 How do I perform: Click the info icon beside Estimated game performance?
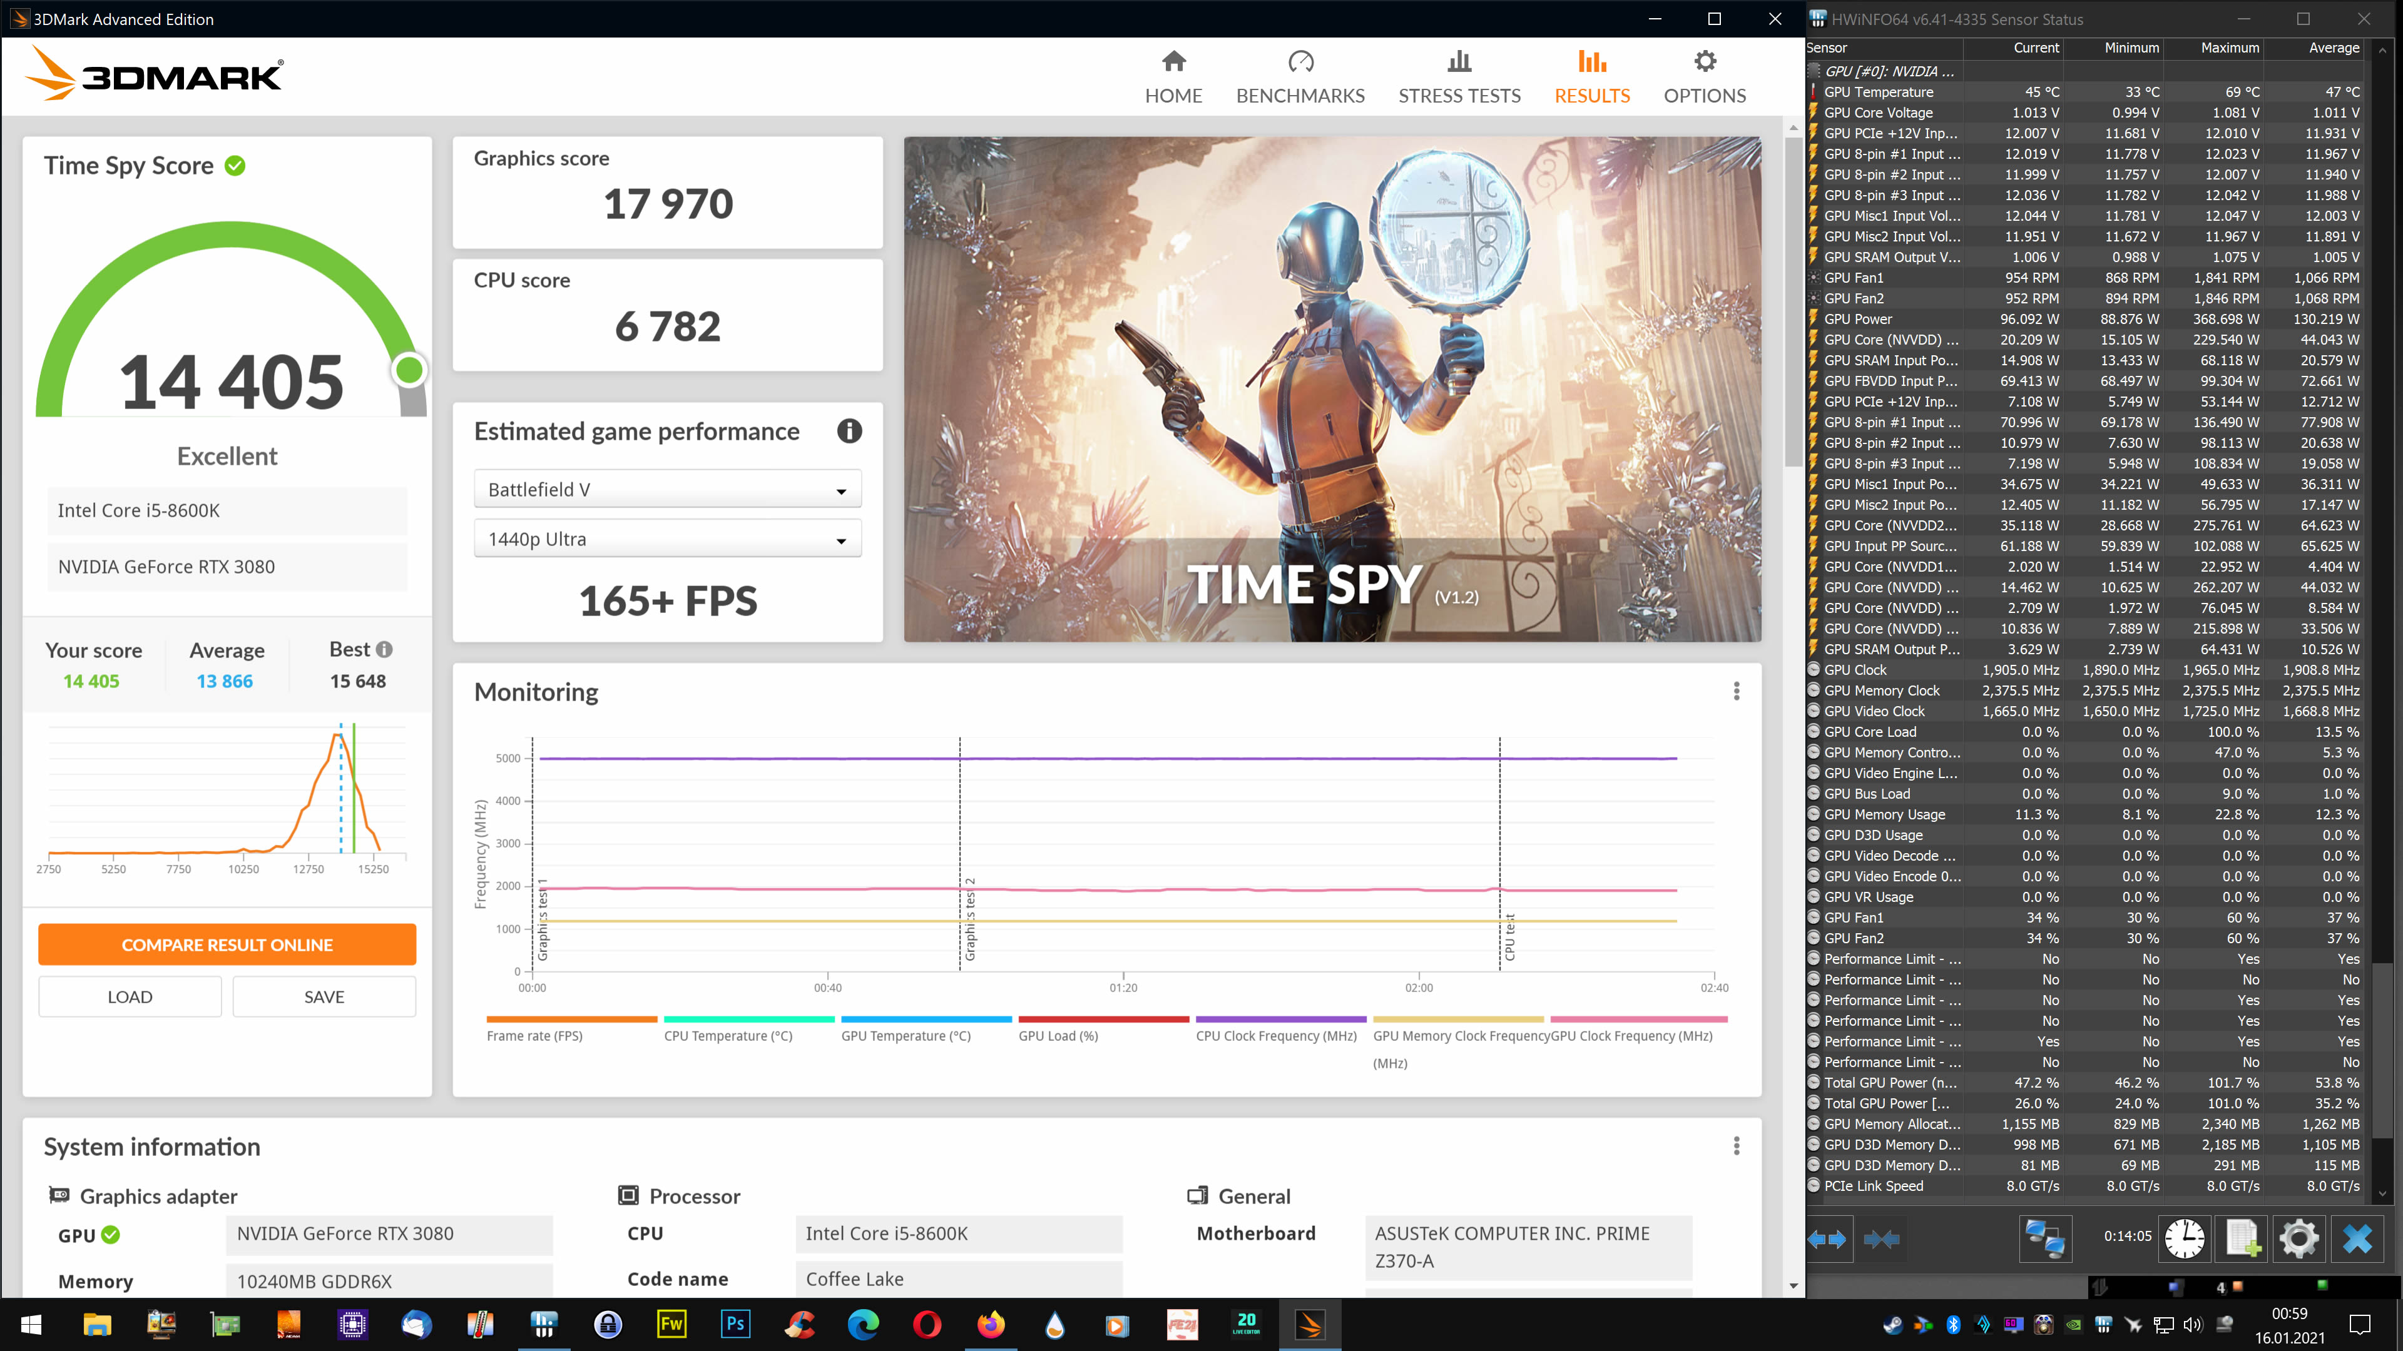coord(849,431)
